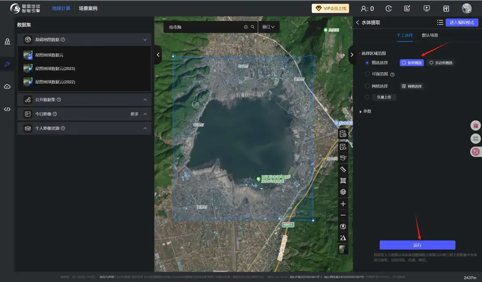Open the QR code icon on right edge

(476, 138)
